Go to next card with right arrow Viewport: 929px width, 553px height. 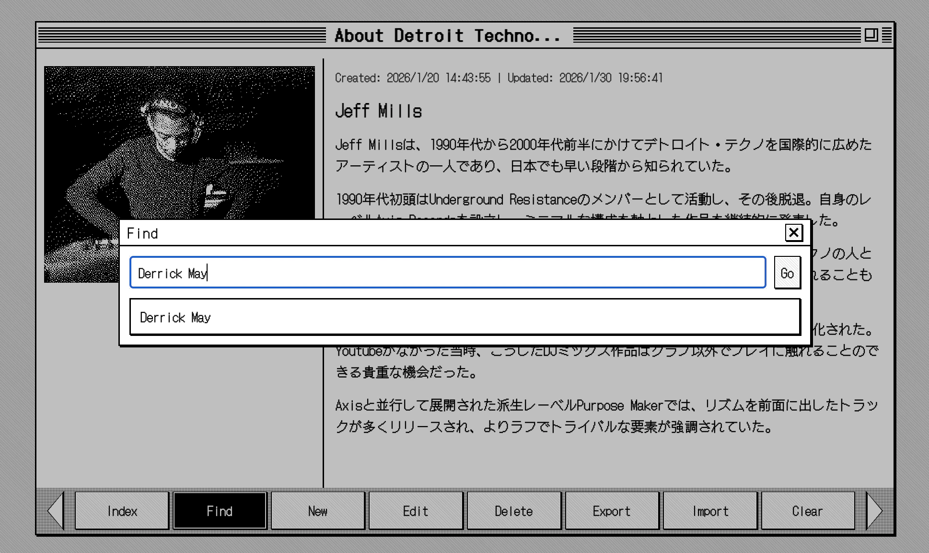pyautogui.click(x=874, y=511)
